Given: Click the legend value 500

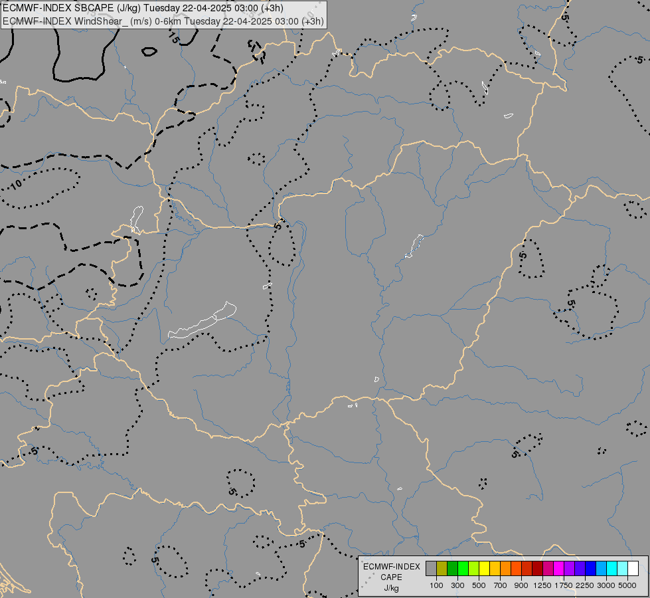Looking at the screenshot, I should pyautogui.click(x=479, y=585).
